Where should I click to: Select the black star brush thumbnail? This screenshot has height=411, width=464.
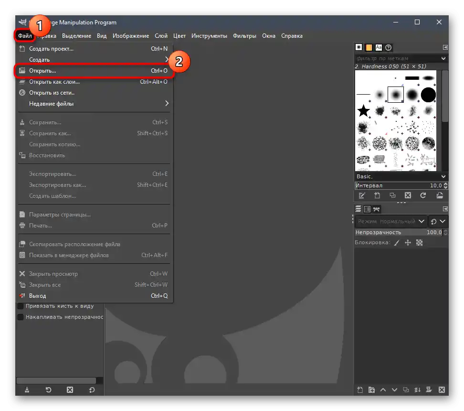point(364,111)
